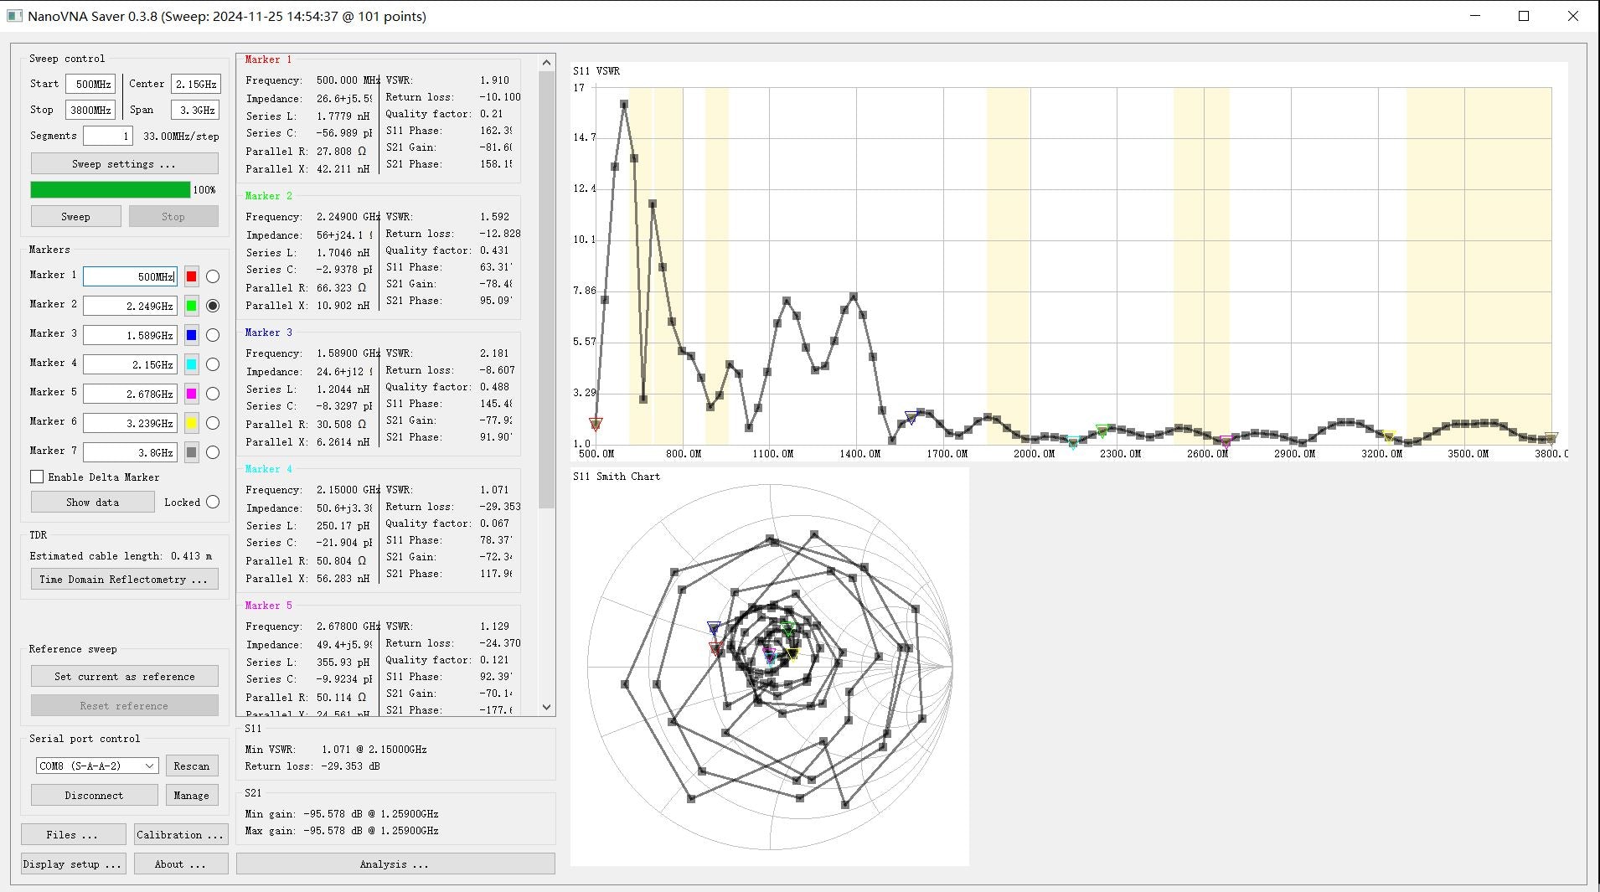The width and height of the screenshot is (1600, 892).
Task: Open Time Domain Reflectometry window
Action: click(x=124, y=579)
